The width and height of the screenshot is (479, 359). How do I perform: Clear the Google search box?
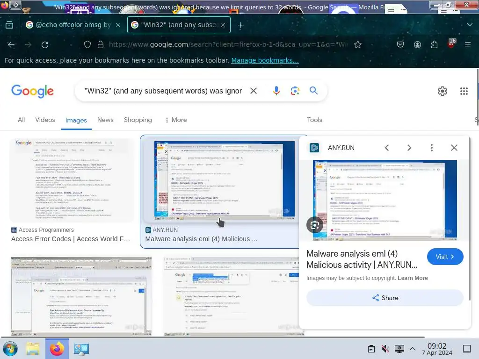(x=254, y=91)
